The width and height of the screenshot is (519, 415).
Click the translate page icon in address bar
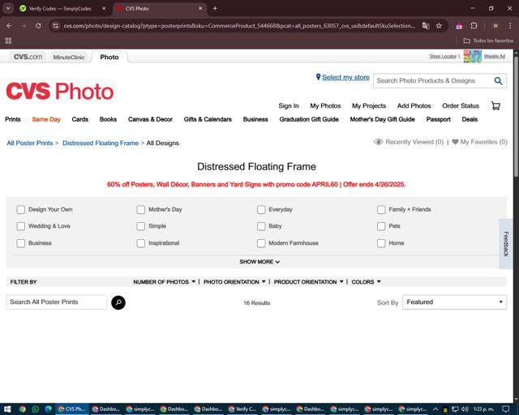click(x=426, y=26)
